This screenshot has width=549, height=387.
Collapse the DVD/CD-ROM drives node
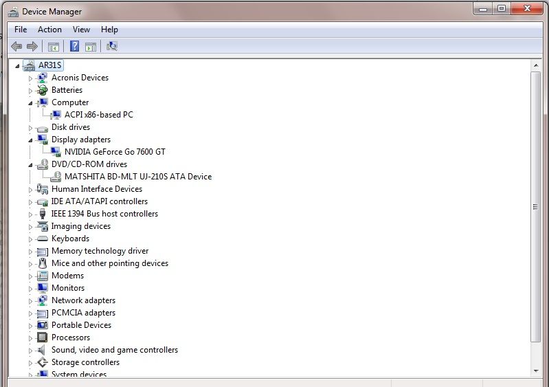(30, 164)
